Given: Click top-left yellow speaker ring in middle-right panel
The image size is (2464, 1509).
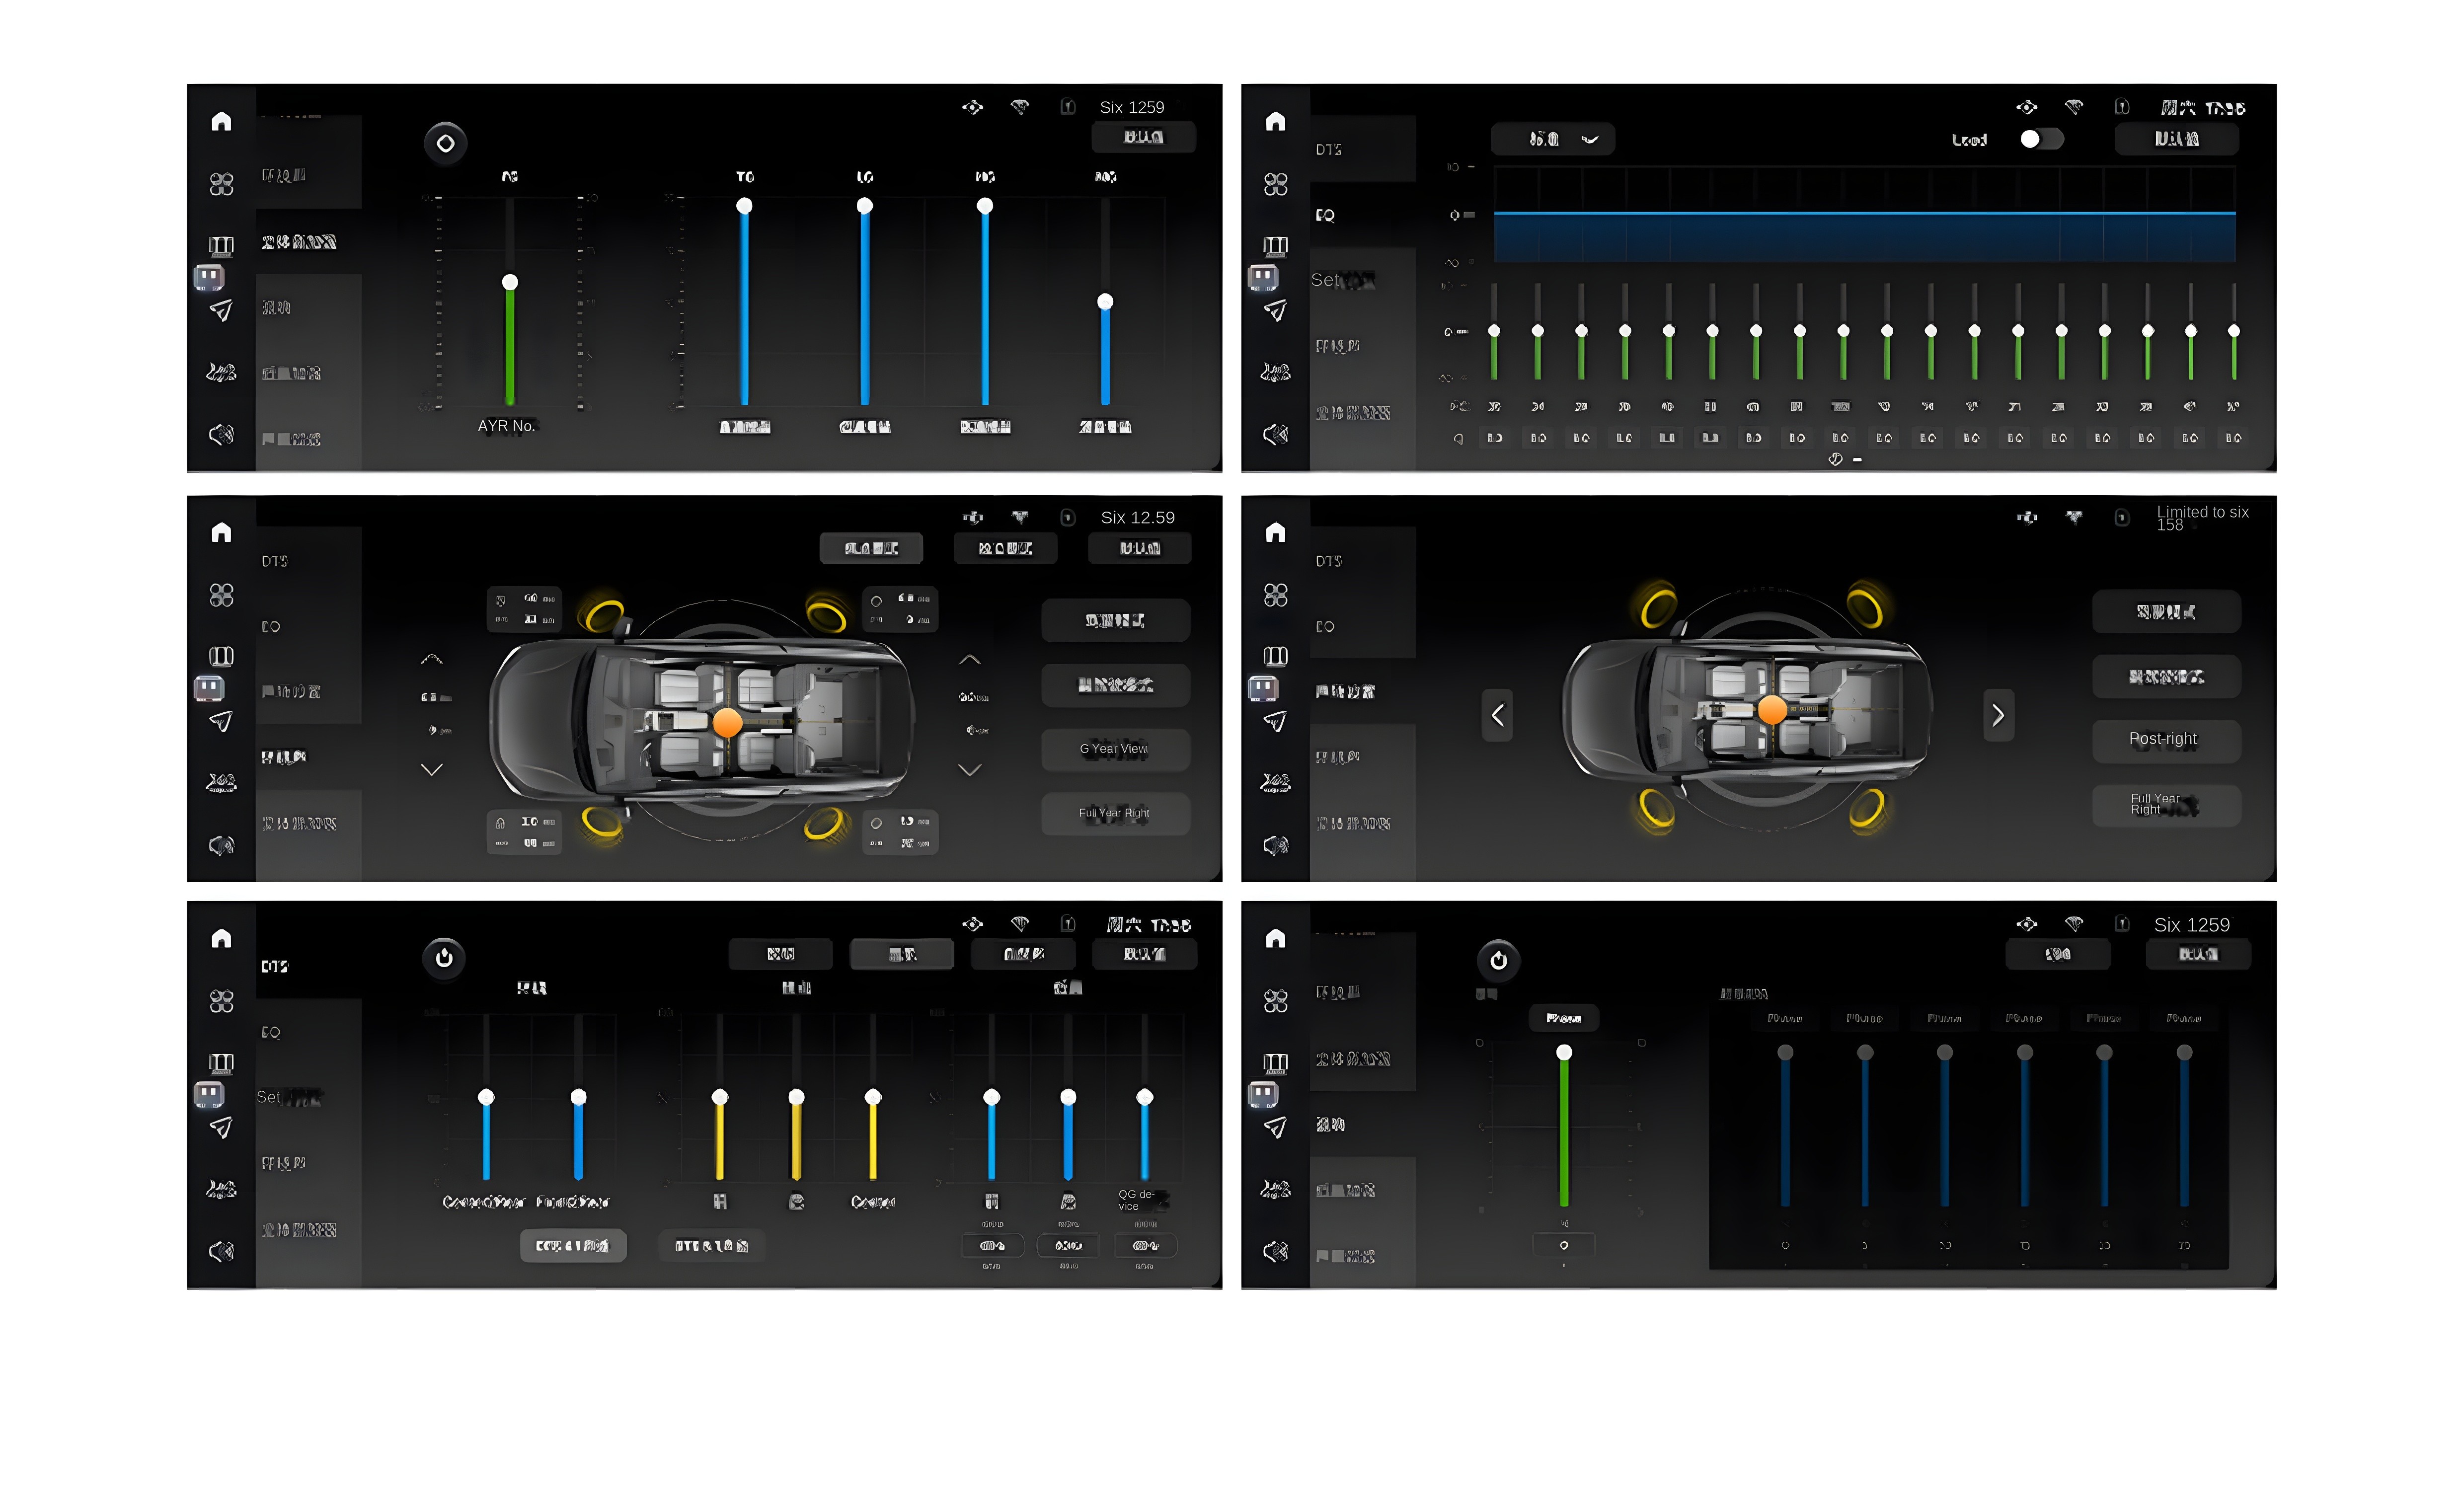Looking at the screenshot, I should 1658,607.
